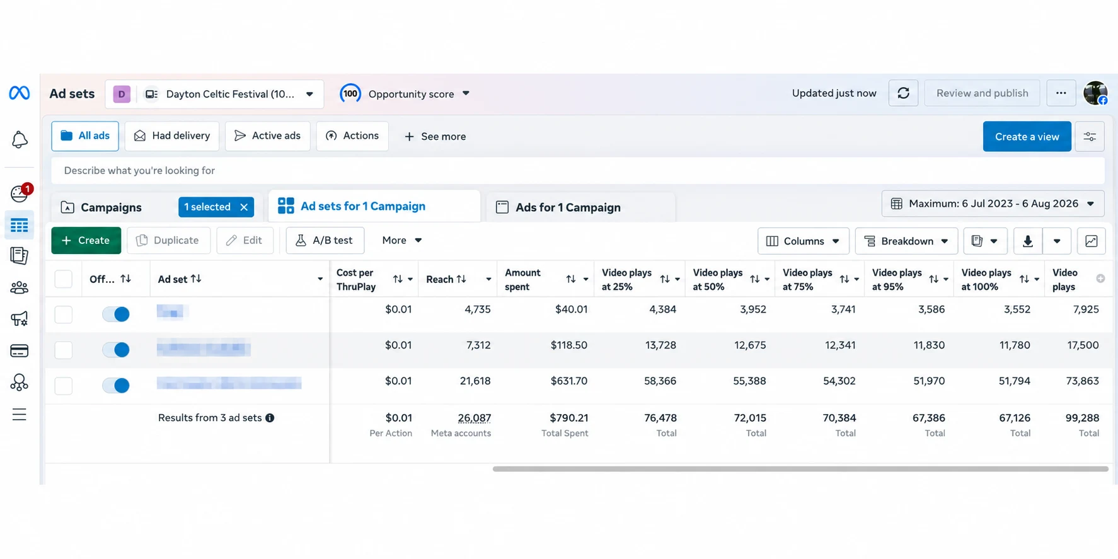Select the campaigns table grid icon in sidebar

[x=20, y=225]
